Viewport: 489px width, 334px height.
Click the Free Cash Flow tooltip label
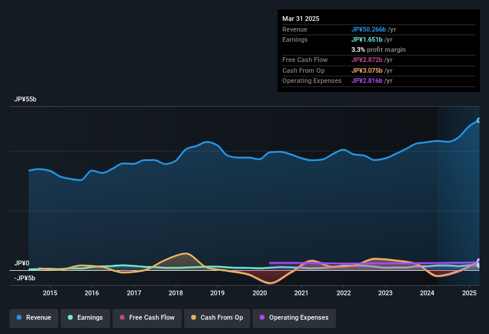(x=305, y=60)
